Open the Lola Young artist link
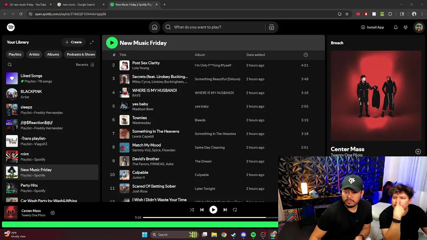The height and width of the screenshot is (240, 427). (x=140, y=68)
